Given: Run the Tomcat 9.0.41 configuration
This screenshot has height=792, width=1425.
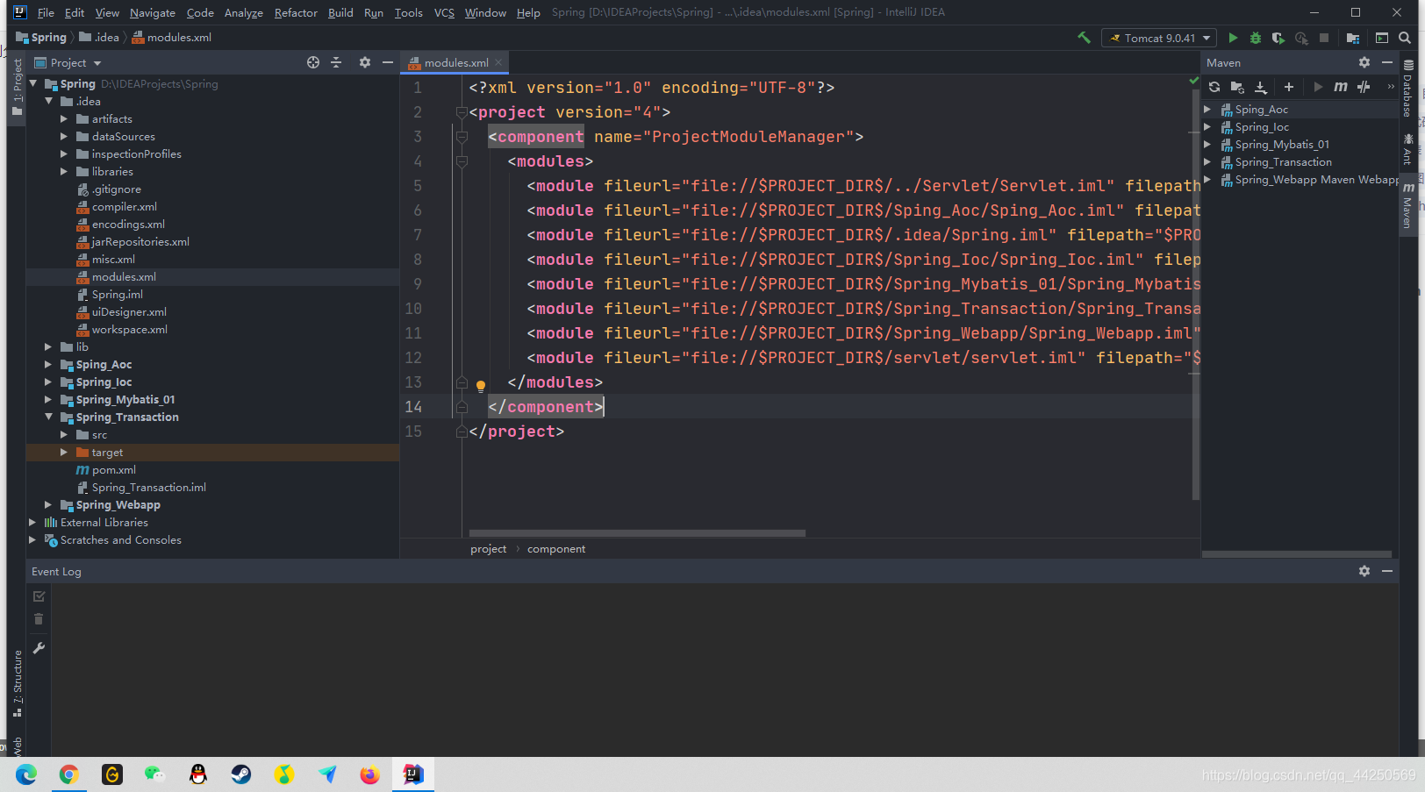Looking at the screenshot, I should pos(1233,38).
